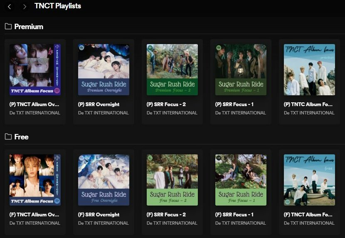Open the (P) SRR Overnight cover art

coord(103,69)
